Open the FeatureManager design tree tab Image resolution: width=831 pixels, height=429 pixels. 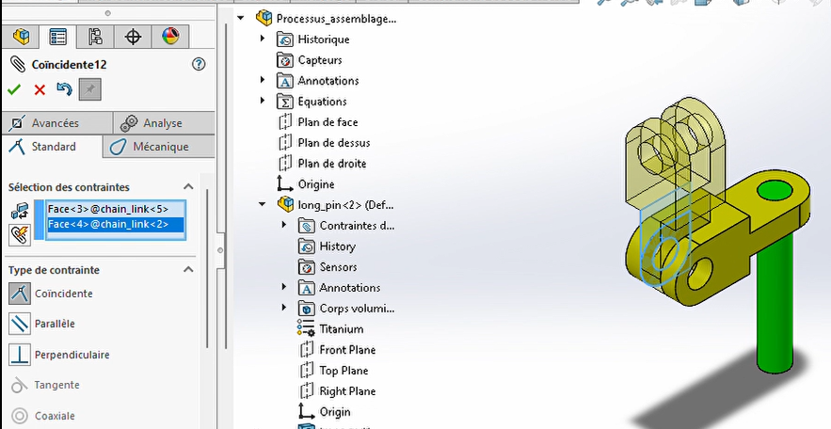click(22, 37)
